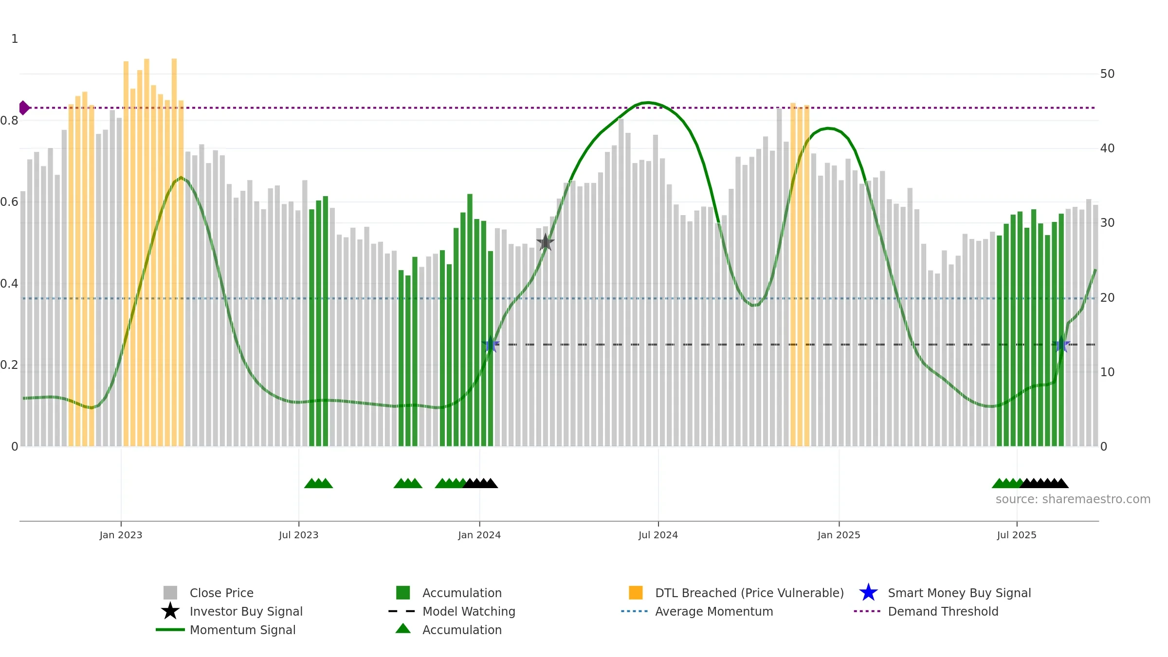Click the Jul 2024 axis label
The width and height of the screenshot is (1168, 657).
658,535
